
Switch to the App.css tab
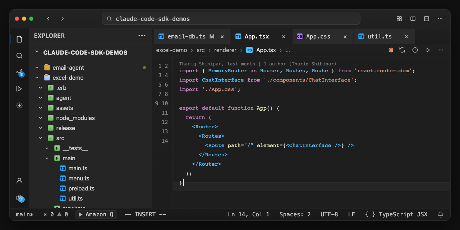click(x=318, y=37)
